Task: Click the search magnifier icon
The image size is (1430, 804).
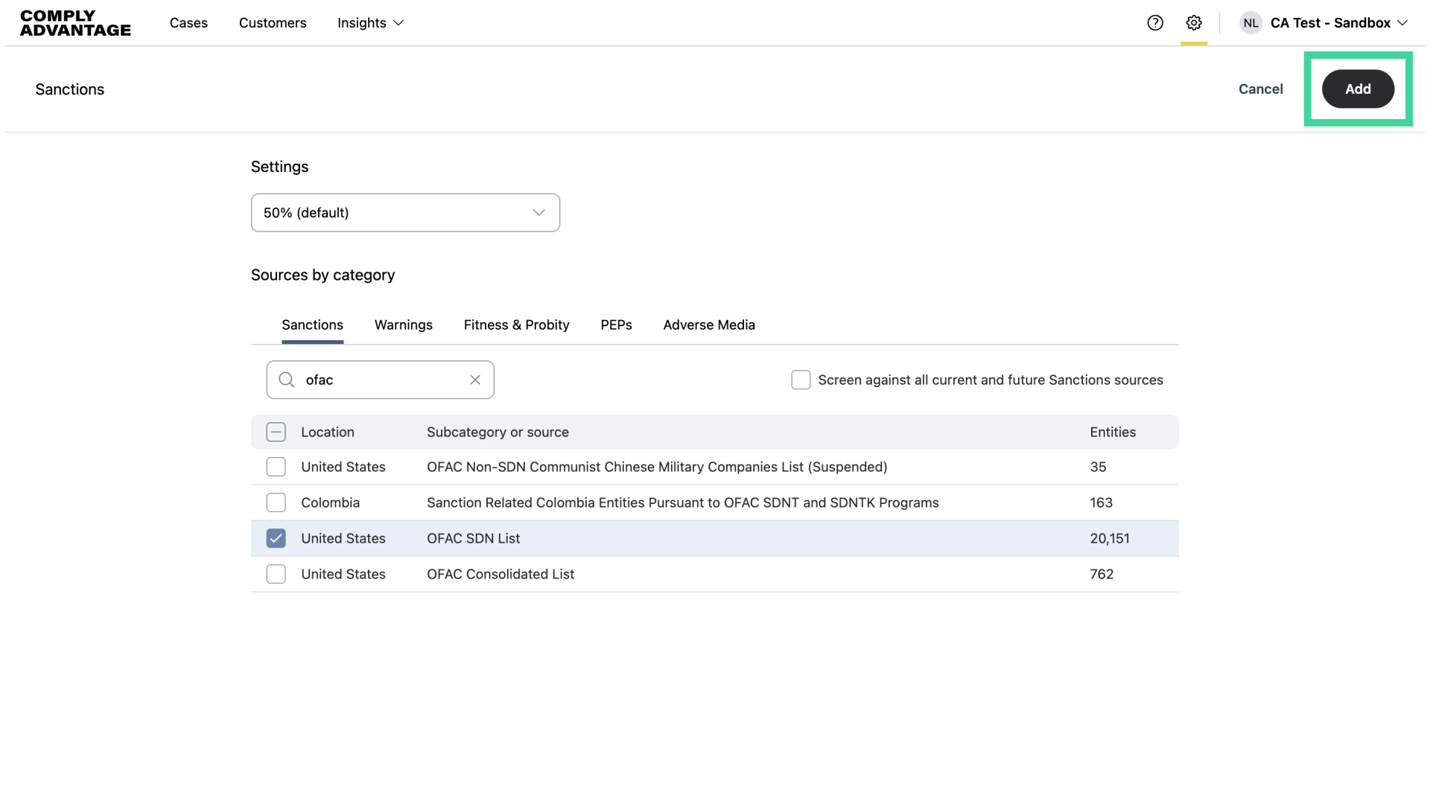Action: 287,380
